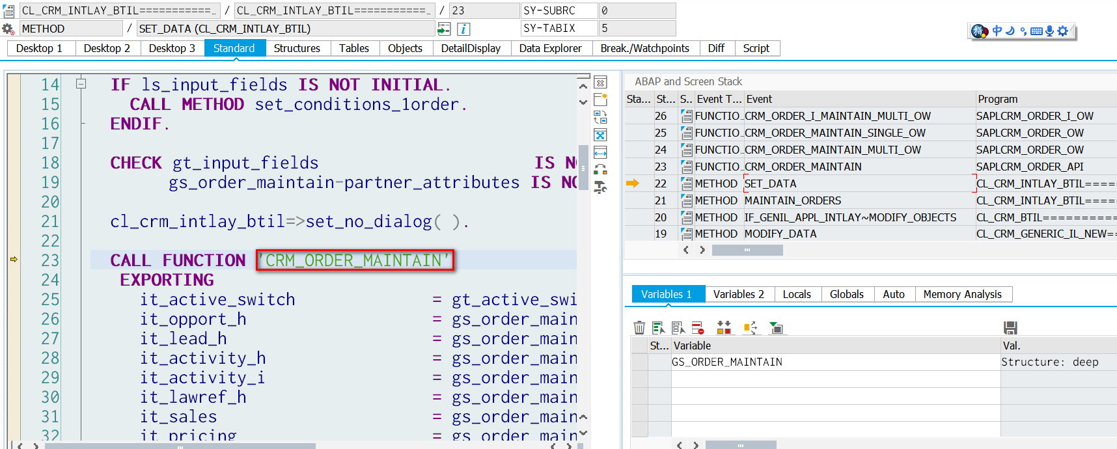Image resolution: width=1117 pixels, height=449 pixels.
Task: Open the Structures tab
Action: [297, 48]
